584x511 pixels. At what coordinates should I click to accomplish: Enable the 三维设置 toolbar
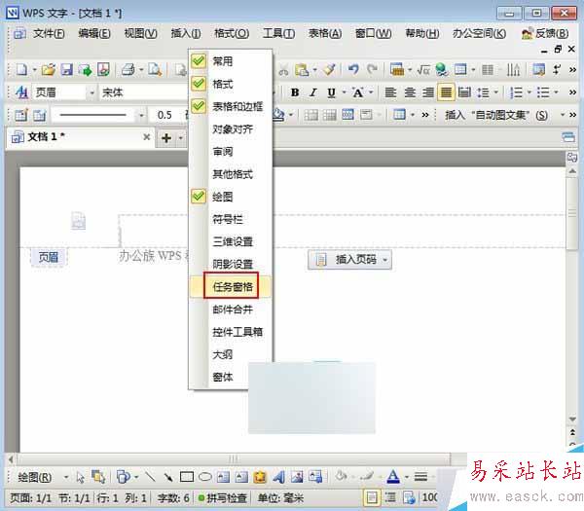click(231, 241)
